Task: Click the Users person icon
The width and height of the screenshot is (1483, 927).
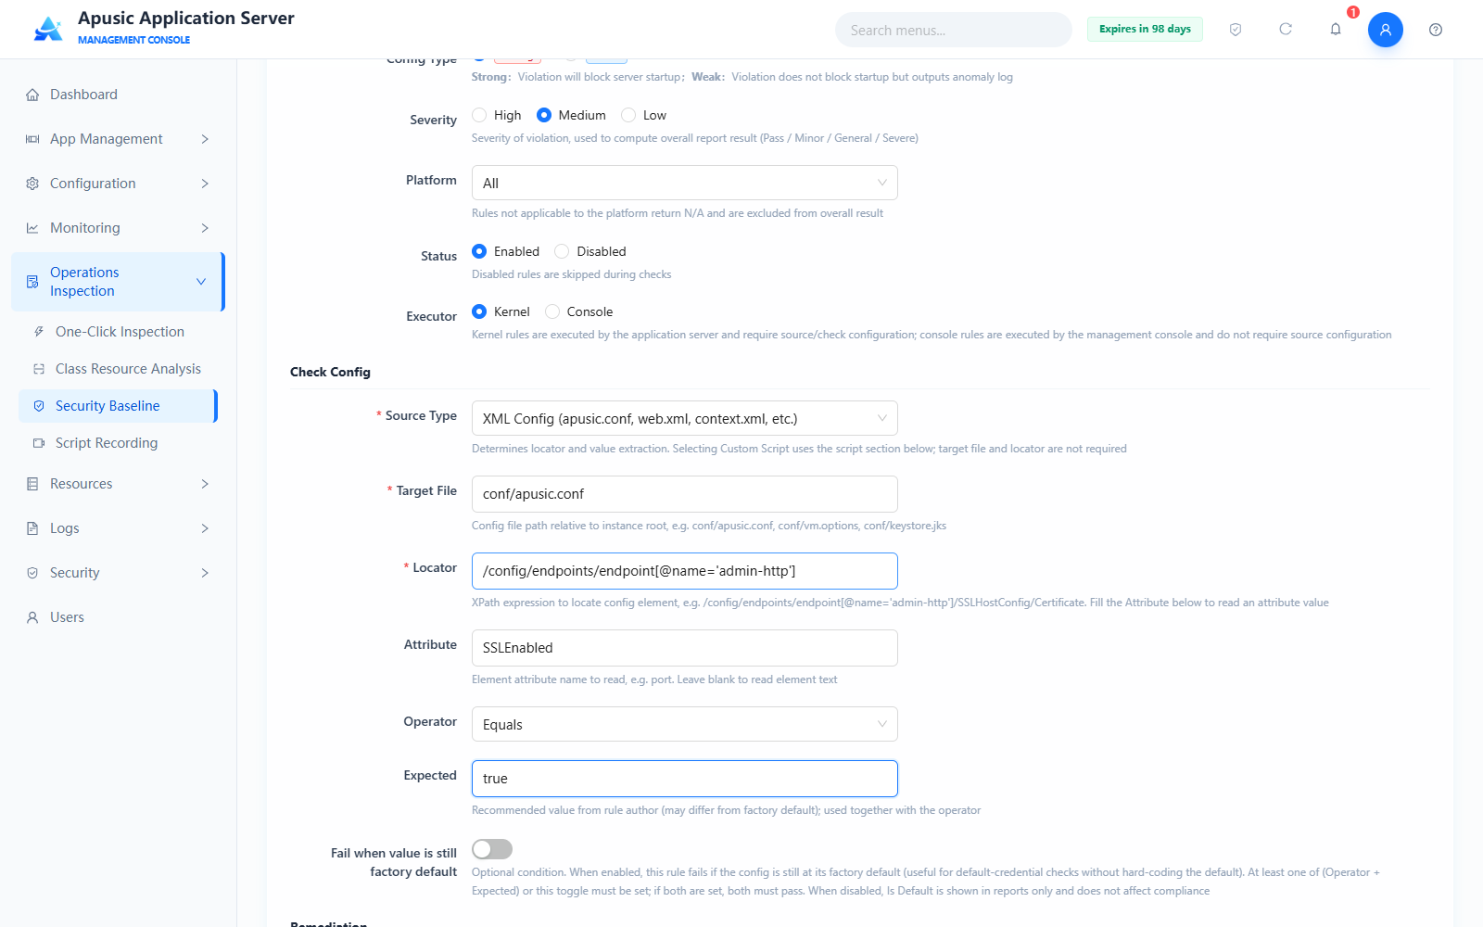Action: click(32, 617)
